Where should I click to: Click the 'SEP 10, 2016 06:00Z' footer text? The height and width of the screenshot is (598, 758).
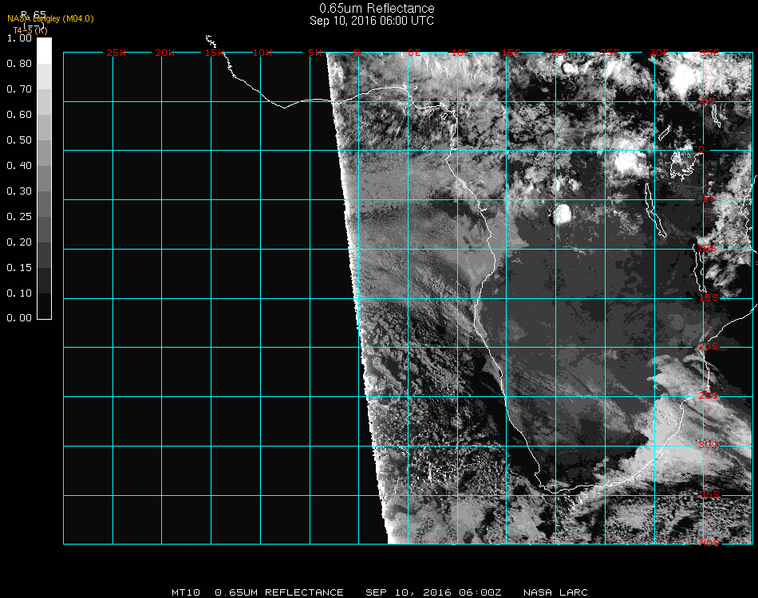[434, 592]
